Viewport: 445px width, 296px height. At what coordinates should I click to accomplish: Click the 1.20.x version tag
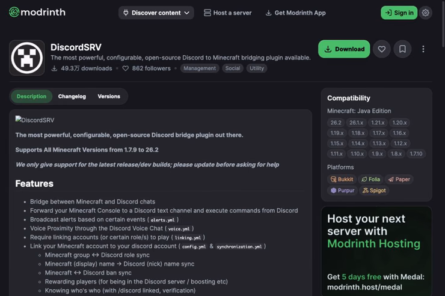click(x=399, y=122)
